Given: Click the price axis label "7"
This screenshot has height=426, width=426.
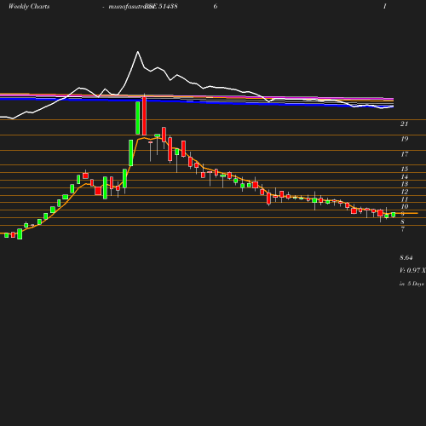Looking at the screenshot, I should point(402,229).
